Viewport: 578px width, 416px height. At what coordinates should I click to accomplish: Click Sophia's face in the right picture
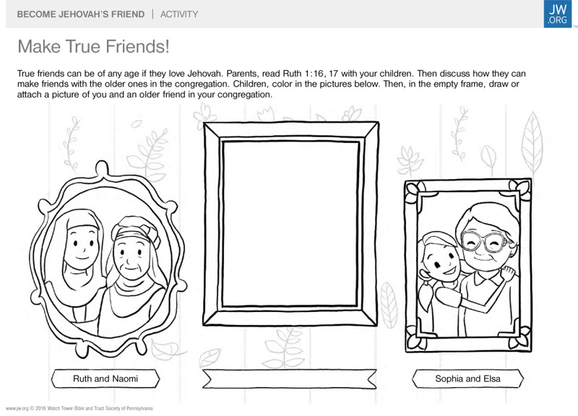(440, 264)
